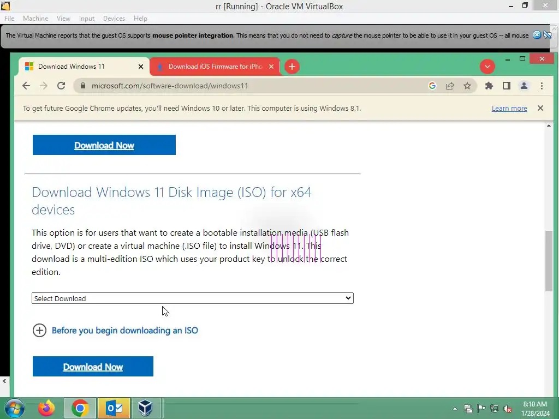Show hidden system tray icons
Viewport: 559px width, 419px height.
pyautogui.click(x=455, y=409)
